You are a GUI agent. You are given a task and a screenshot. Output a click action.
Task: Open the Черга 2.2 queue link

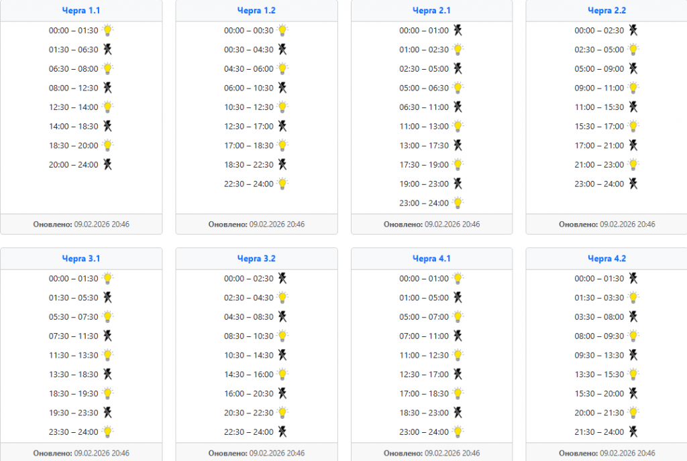606,11
